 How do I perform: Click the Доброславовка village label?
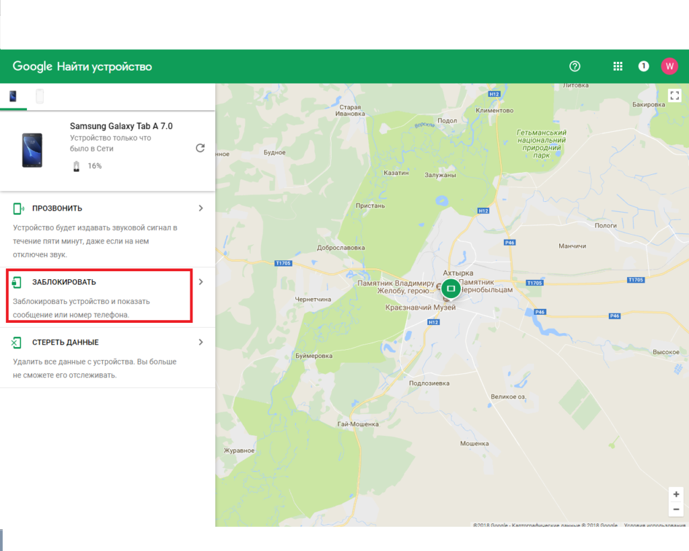(x=341, y=248)
